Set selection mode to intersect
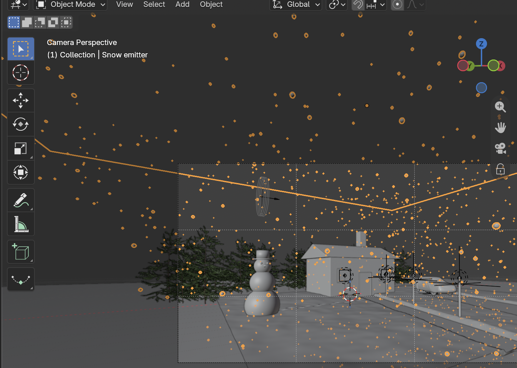The width and height of the screenshot is (517, 368). point(66,23)
